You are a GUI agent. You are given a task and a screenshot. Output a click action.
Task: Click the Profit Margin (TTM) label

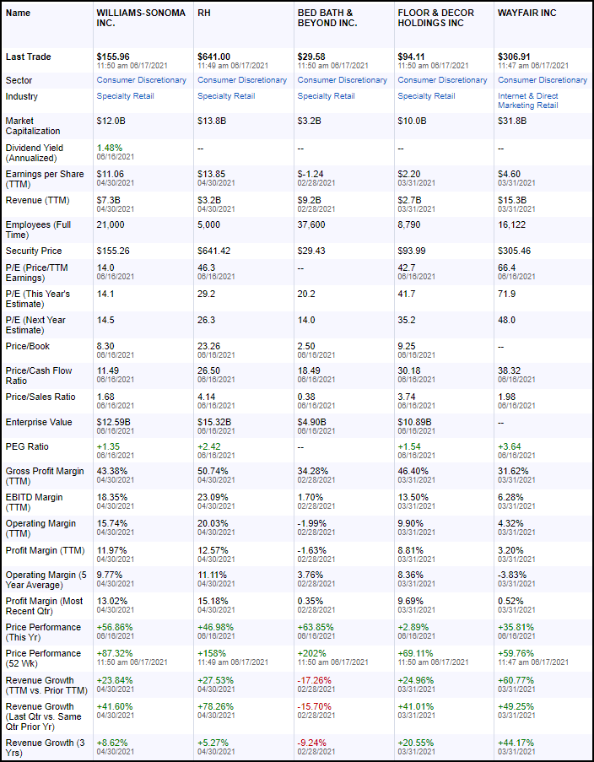click(x=46, y=550)
